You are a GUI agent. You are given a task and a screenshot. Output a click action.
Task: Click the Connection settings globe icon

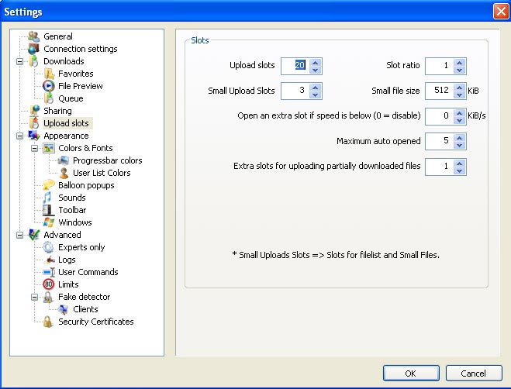33,49
